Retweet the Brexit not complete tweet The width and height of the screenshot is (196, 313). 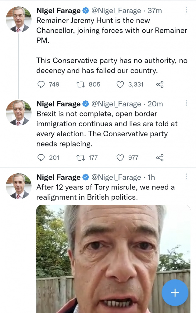pos(80,158)
